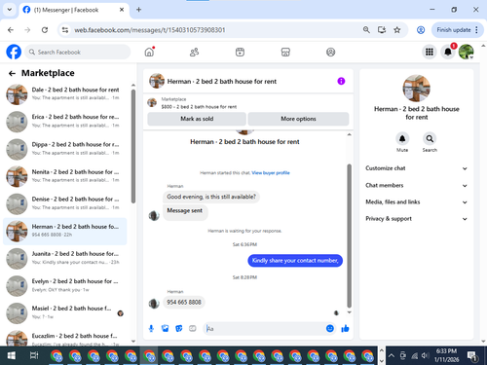Open the Video (Reels) icon in top navigation
The image size is (487, 365).
pos(240,52)
